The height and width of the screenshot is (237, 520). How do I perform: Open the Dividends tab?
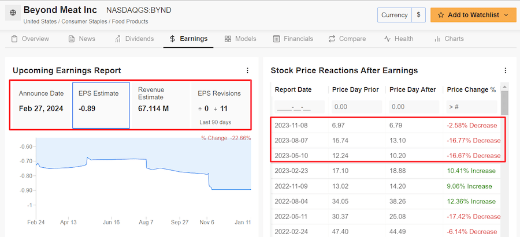click(x=134, y=39)
